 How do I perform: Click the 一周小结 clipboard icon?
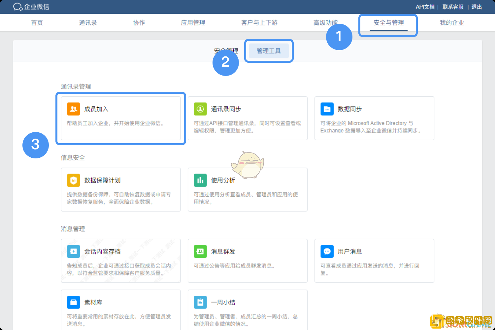coord(200,302)
